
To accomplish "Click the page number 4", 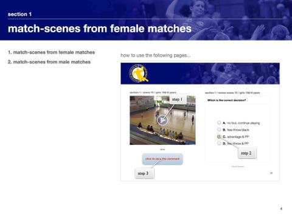I will click(281, 209).
